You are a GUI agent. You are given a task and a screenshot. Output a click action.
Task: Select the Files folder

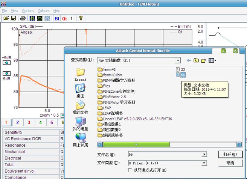click(x=104, y=86)
